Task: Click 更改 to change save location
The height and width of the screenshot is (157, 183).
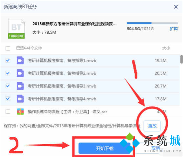Action: pos(152,126)
